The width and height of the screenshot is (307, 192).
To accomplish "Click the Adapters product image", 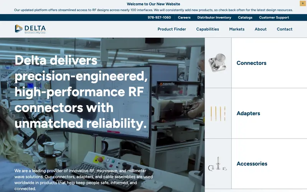I will coord(218,113).
